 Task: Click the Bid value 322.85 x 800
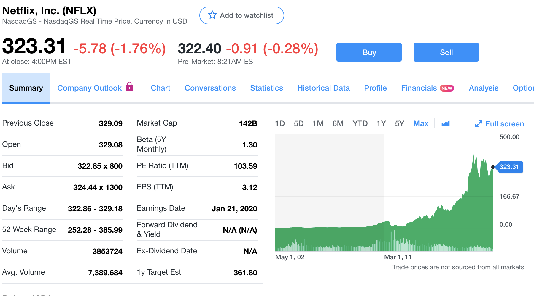100,166
